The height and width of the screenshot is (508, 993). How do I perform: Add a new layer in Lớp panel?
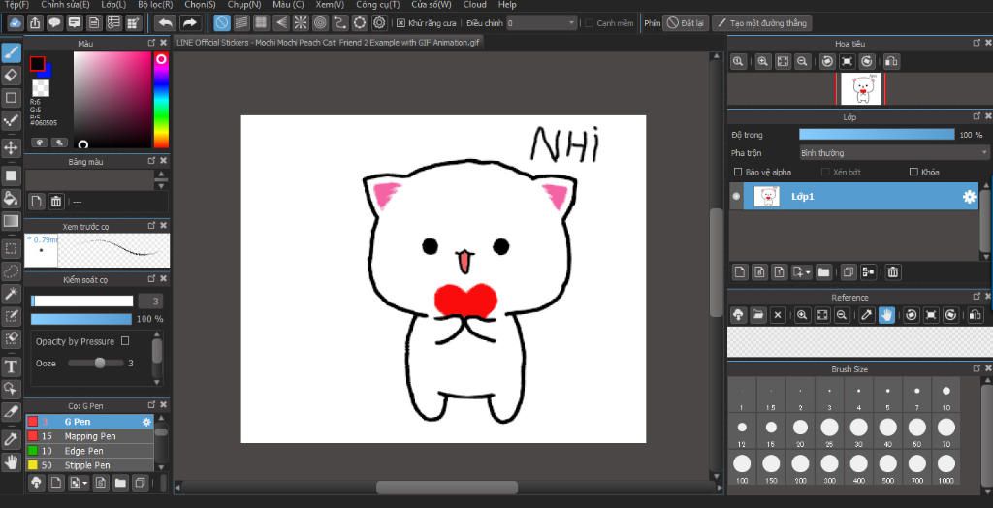tap(739, 272)
